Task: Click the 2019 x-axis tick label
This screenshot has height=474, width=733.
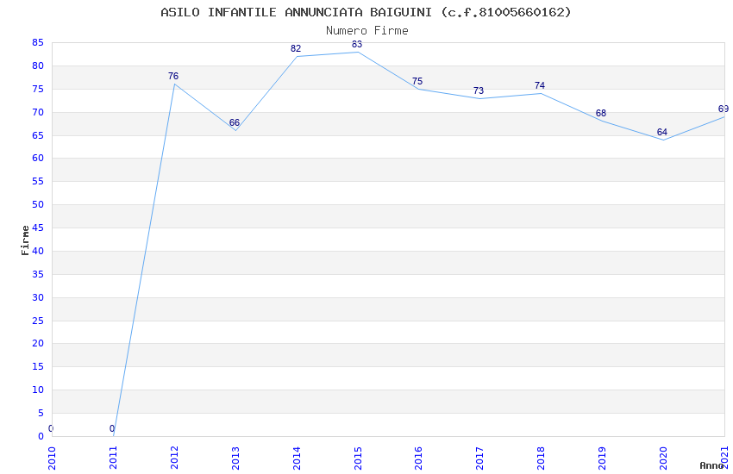Action: (x=602, y=458)
